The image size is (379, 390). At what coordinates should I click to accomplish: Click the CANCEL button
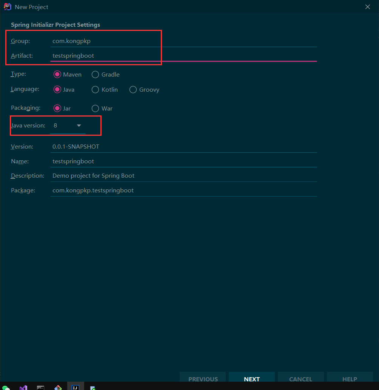point(300,378)
